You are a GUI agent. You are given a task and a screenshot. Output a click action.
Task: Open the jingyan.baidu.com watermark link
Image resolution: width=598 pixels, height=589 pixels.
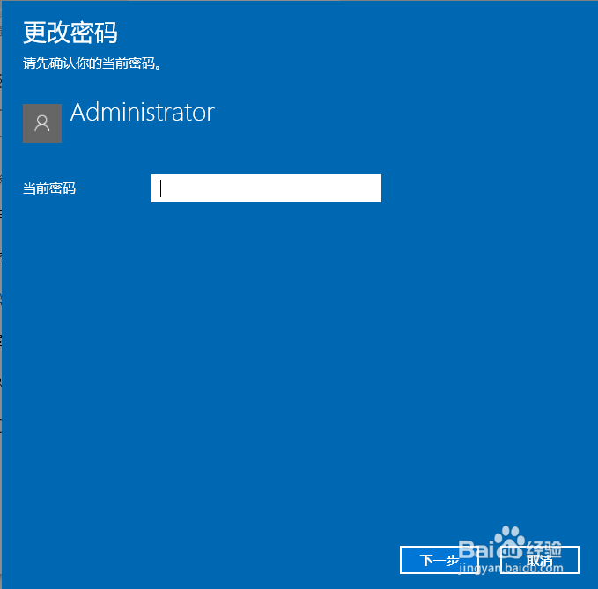[511, 568]
